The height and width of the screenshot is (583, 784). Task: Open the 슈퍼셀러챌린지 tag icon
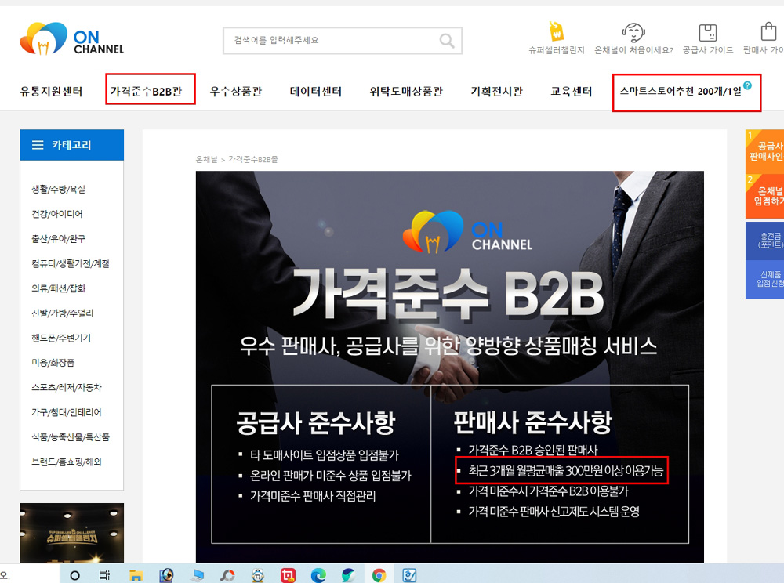(557, 32)
